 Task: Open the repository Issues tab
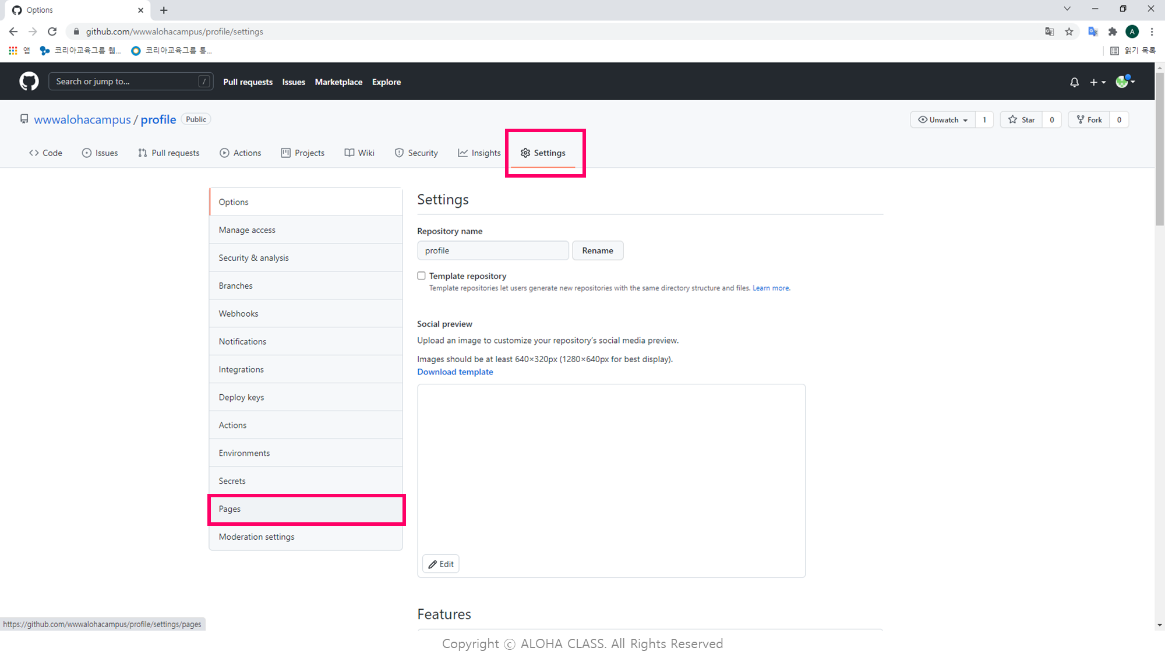100,153
